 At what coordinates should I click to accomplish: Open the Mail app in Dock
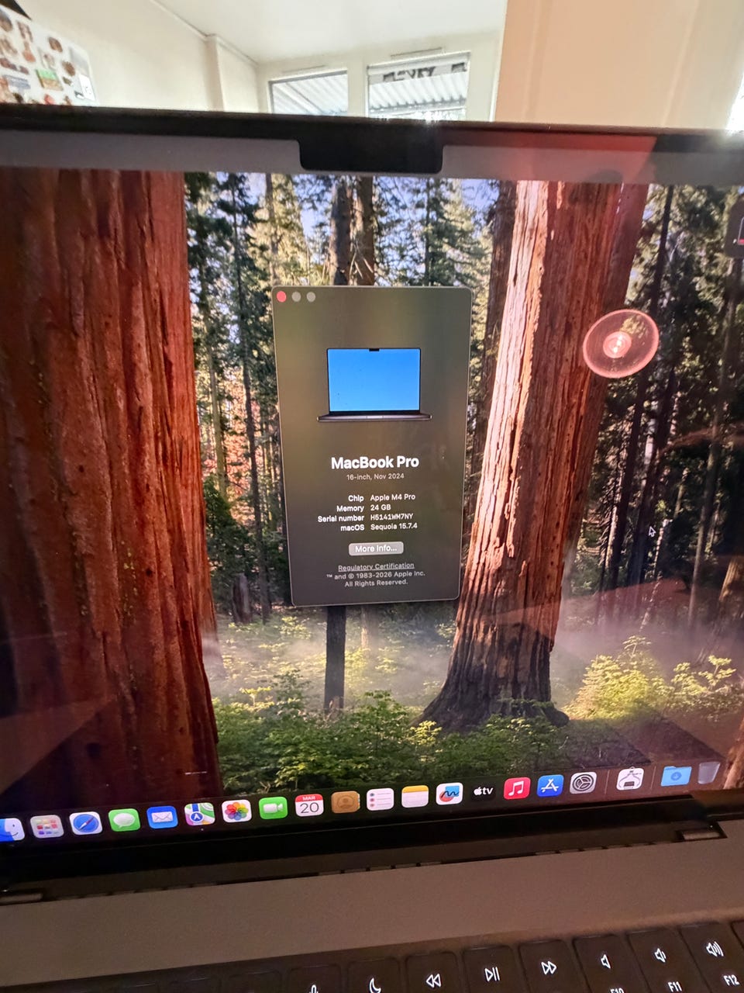(162, 817)
